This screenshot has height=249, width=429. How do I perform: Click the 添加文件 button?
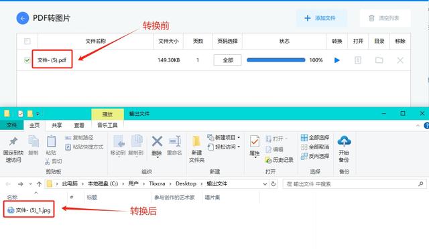(321, 18)
